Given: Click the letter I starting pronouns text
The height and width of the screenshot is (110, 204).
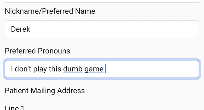Looking at the screenshot, I should point(12,69).
